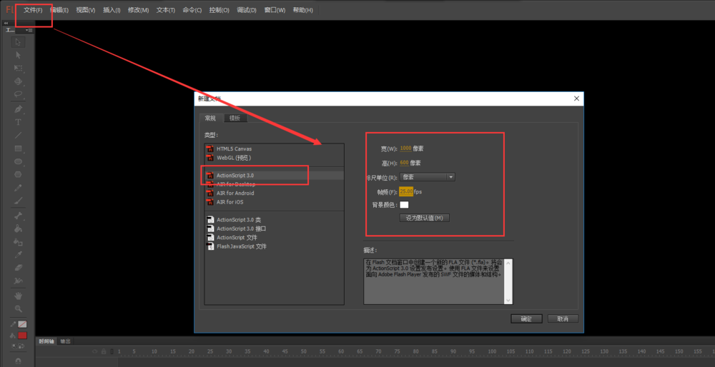Open the 编辑(E) menu

tap(59, 10)
